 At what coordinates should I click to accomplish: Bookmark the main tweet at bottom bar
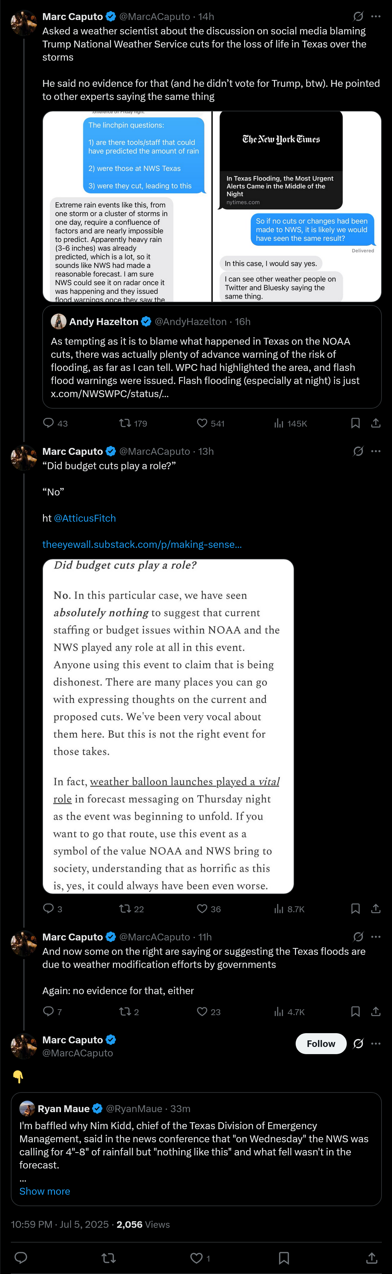coord(284,1258)
